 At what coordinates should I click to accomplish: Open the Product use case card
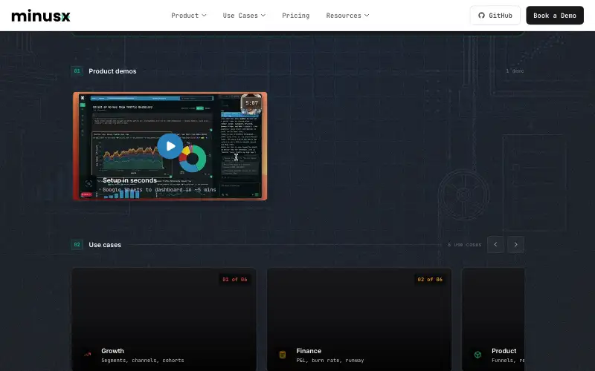(493, 319)
